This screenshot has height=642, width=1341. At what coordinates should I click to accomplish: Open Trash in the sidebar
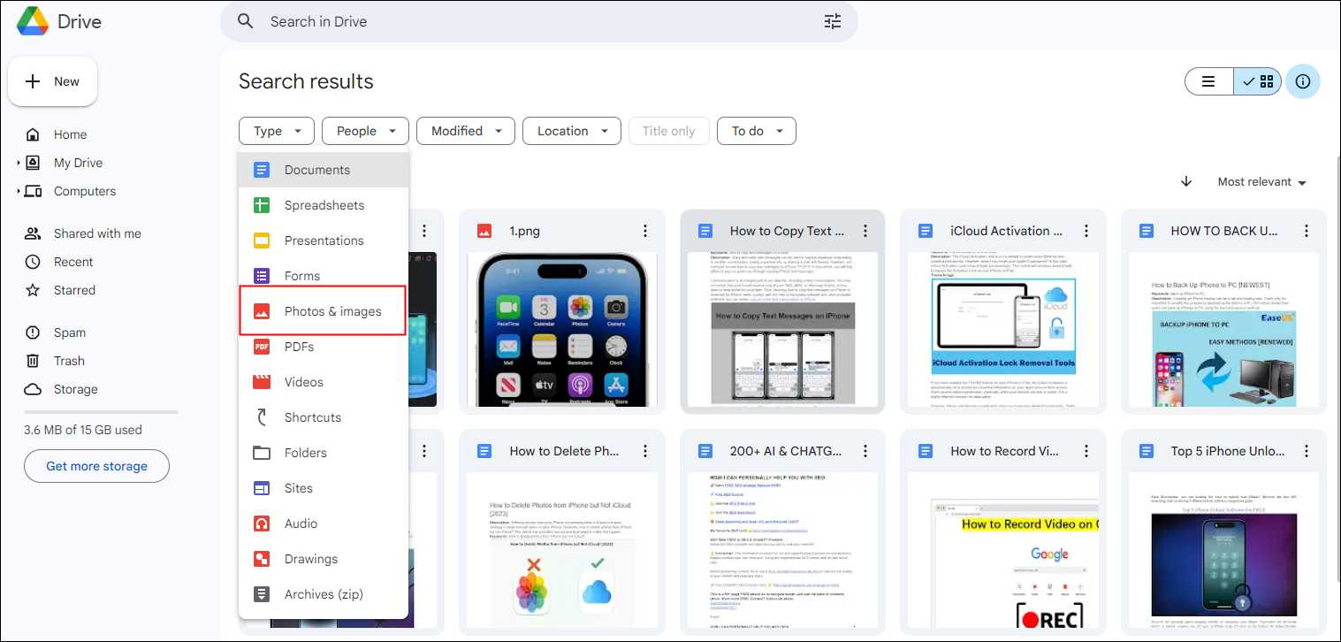pos(68,361)
